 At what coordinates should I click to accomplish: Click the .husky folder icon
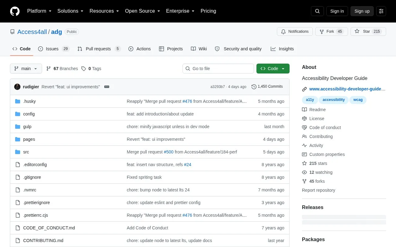click(x=18, y=101)
